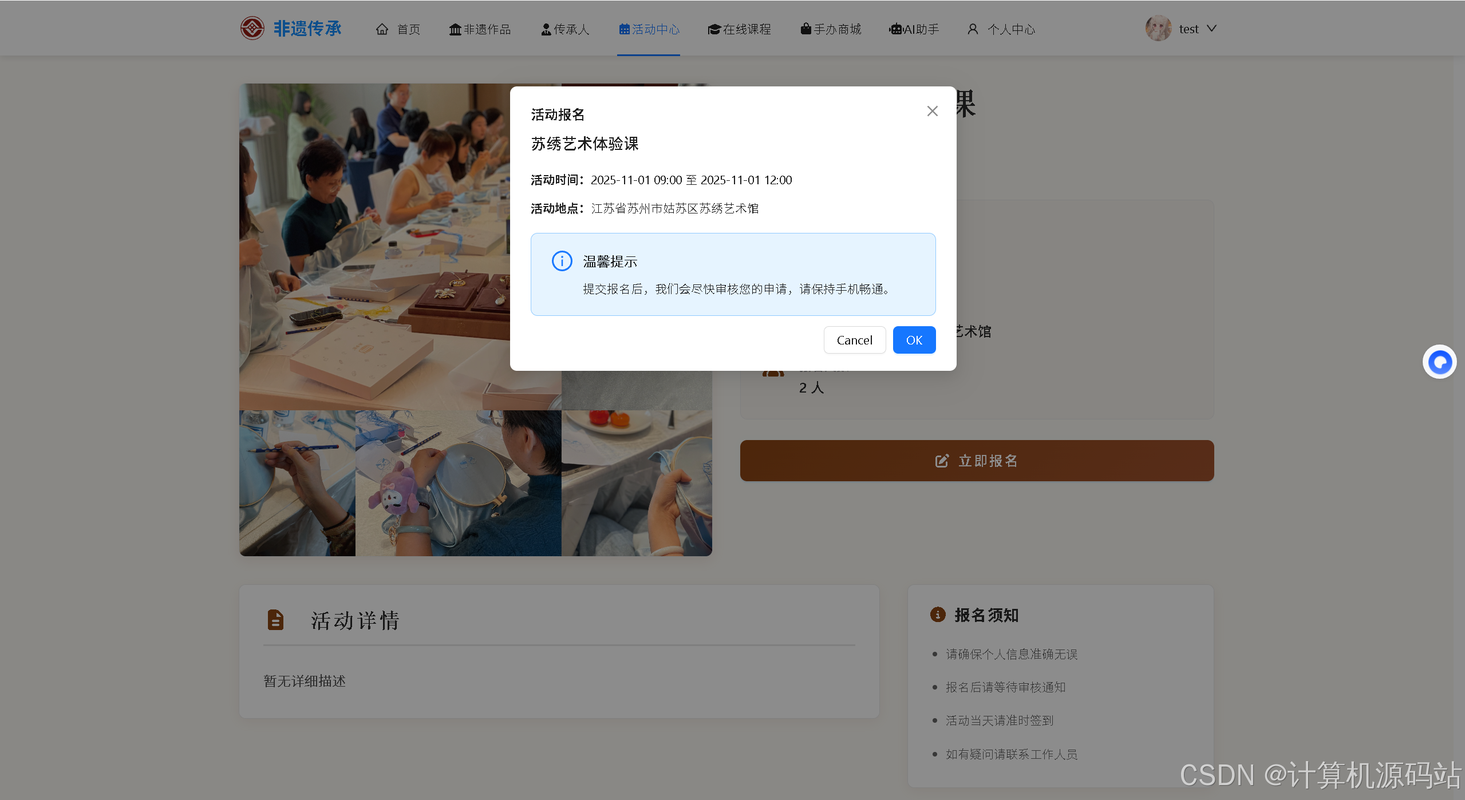Click the museum icon beside 非遗作品
The image size is (1465, 800).
pyautogui.click(x=455, y=29)
